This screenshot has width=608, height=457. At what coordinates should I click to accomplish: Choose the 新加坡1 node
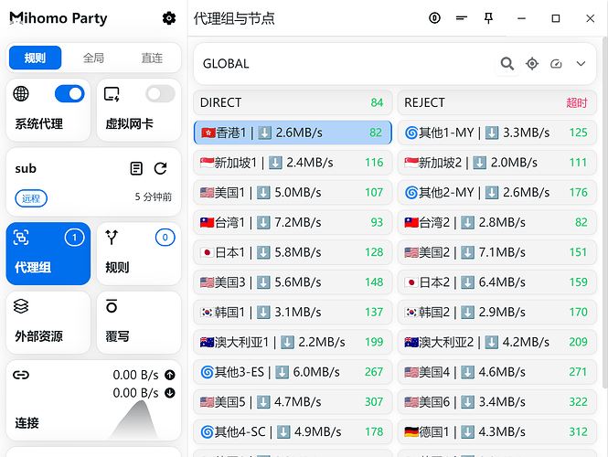293,163
